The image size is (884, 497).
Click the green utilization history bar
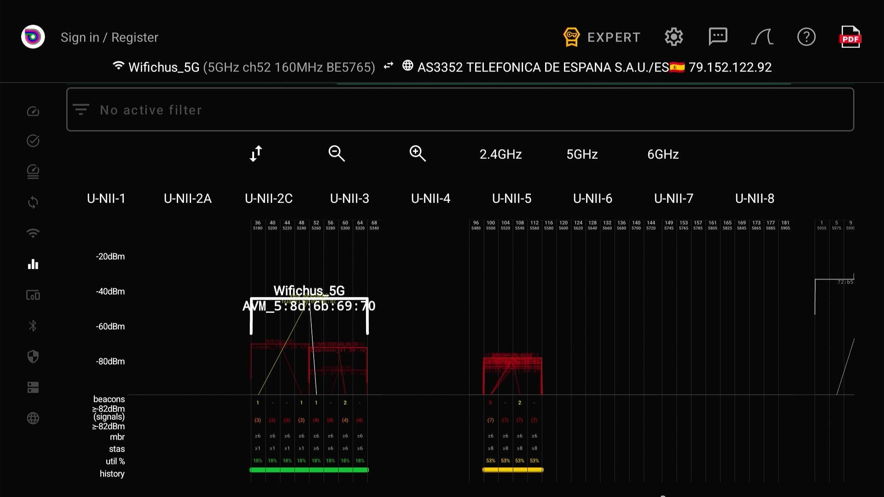[309, 470]
